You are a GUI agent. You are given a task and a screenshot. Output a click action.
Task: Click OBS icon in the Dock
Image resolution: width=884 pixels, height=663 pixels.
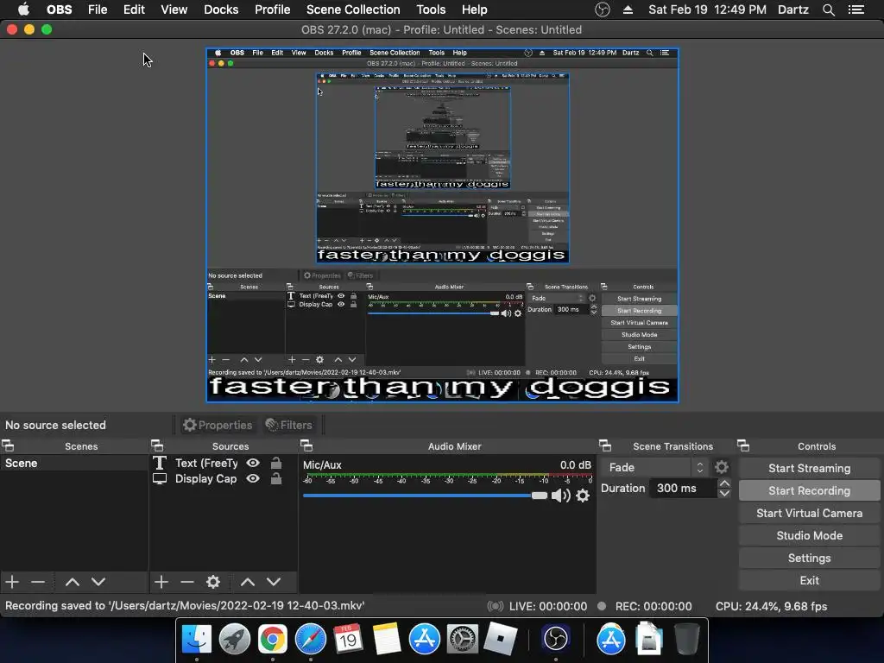tap(555, 639)
